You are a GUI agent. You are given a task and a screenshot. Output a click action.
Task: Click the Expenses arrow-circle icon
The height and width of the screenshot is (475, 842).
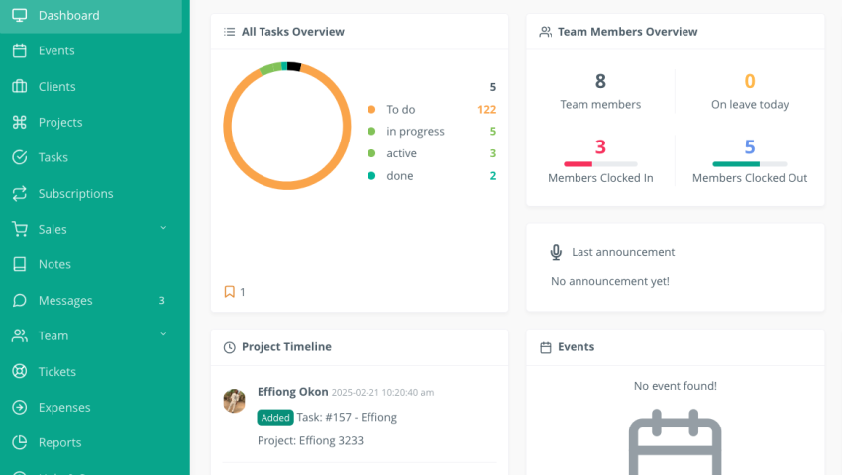coord(19,408)
